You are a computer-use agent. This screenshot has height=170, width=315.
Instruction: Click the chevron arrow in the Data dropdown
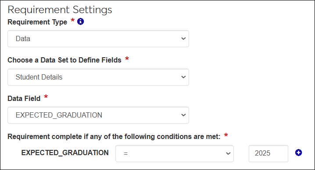[x=183, y=38]
